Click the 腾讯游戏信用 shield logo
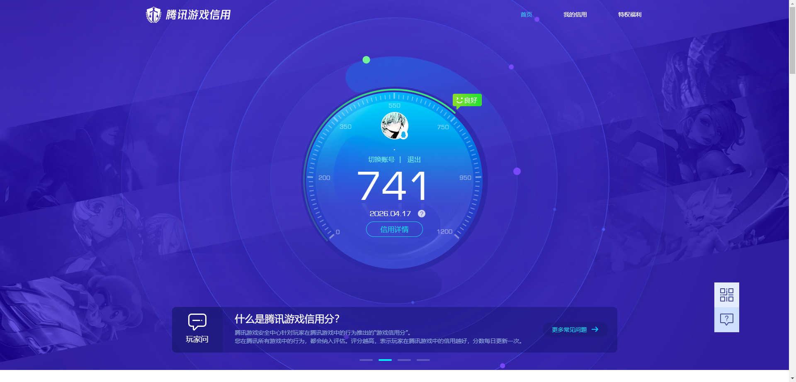 154,15
